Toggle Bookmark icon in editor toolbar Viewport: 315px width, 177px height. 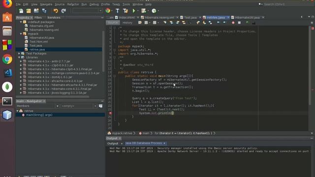coord(210,23)
